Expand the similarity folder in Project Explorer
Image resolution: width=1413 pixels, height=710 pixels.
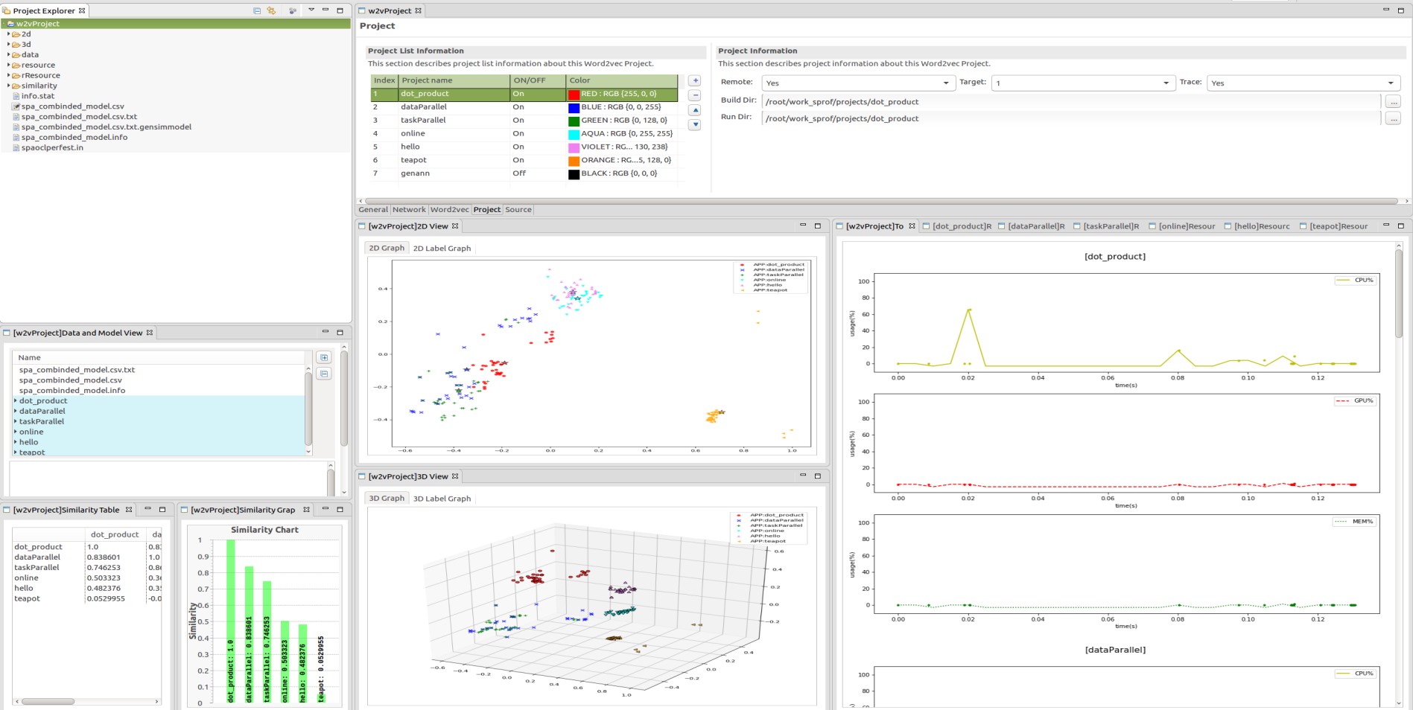pyautogui.click(x=9, y=86)
